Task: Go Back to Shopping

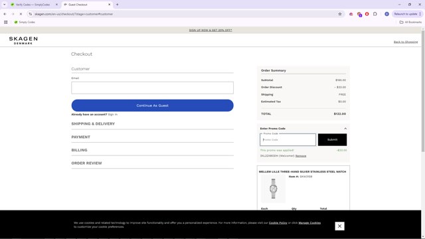Action: (406, 42)
